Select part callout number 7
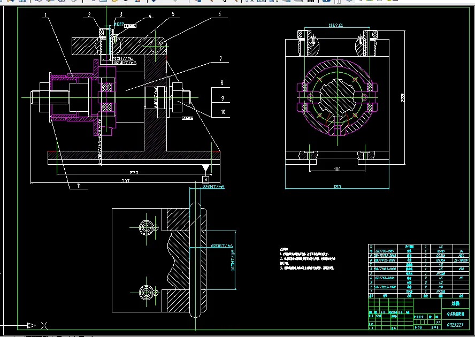Screen dimensions: 475x337 click(220, 58)
